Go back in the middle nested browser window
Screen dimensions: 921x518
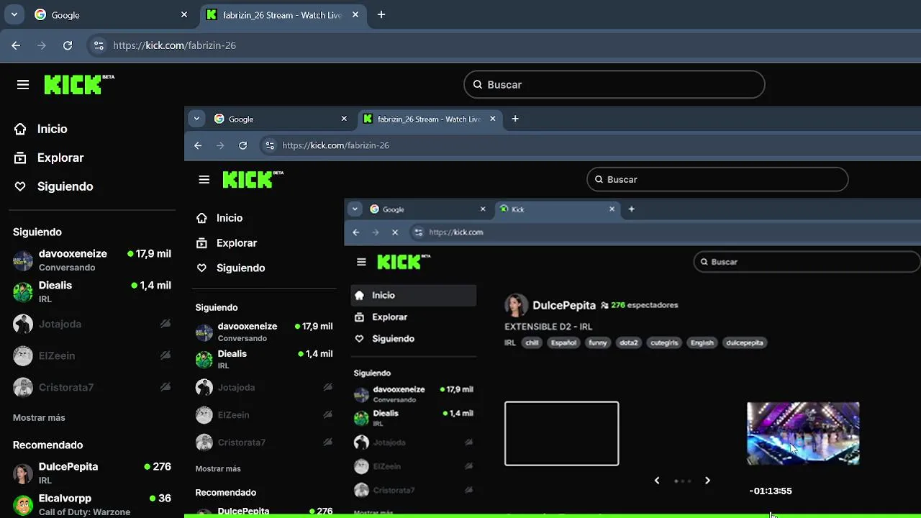click(198, 145)
